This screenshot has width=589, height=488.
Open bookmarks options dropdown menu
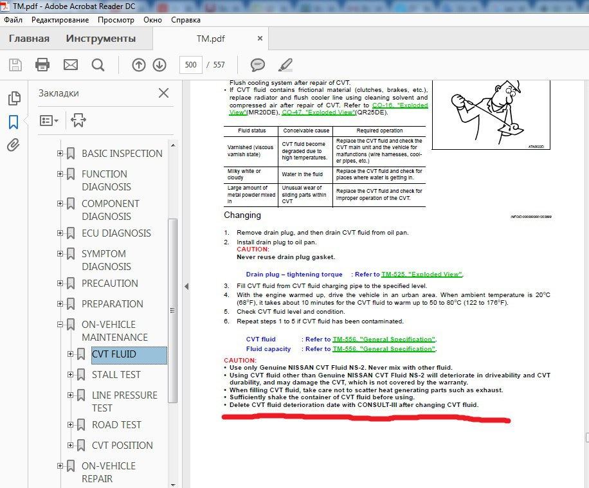coord(49,120)
